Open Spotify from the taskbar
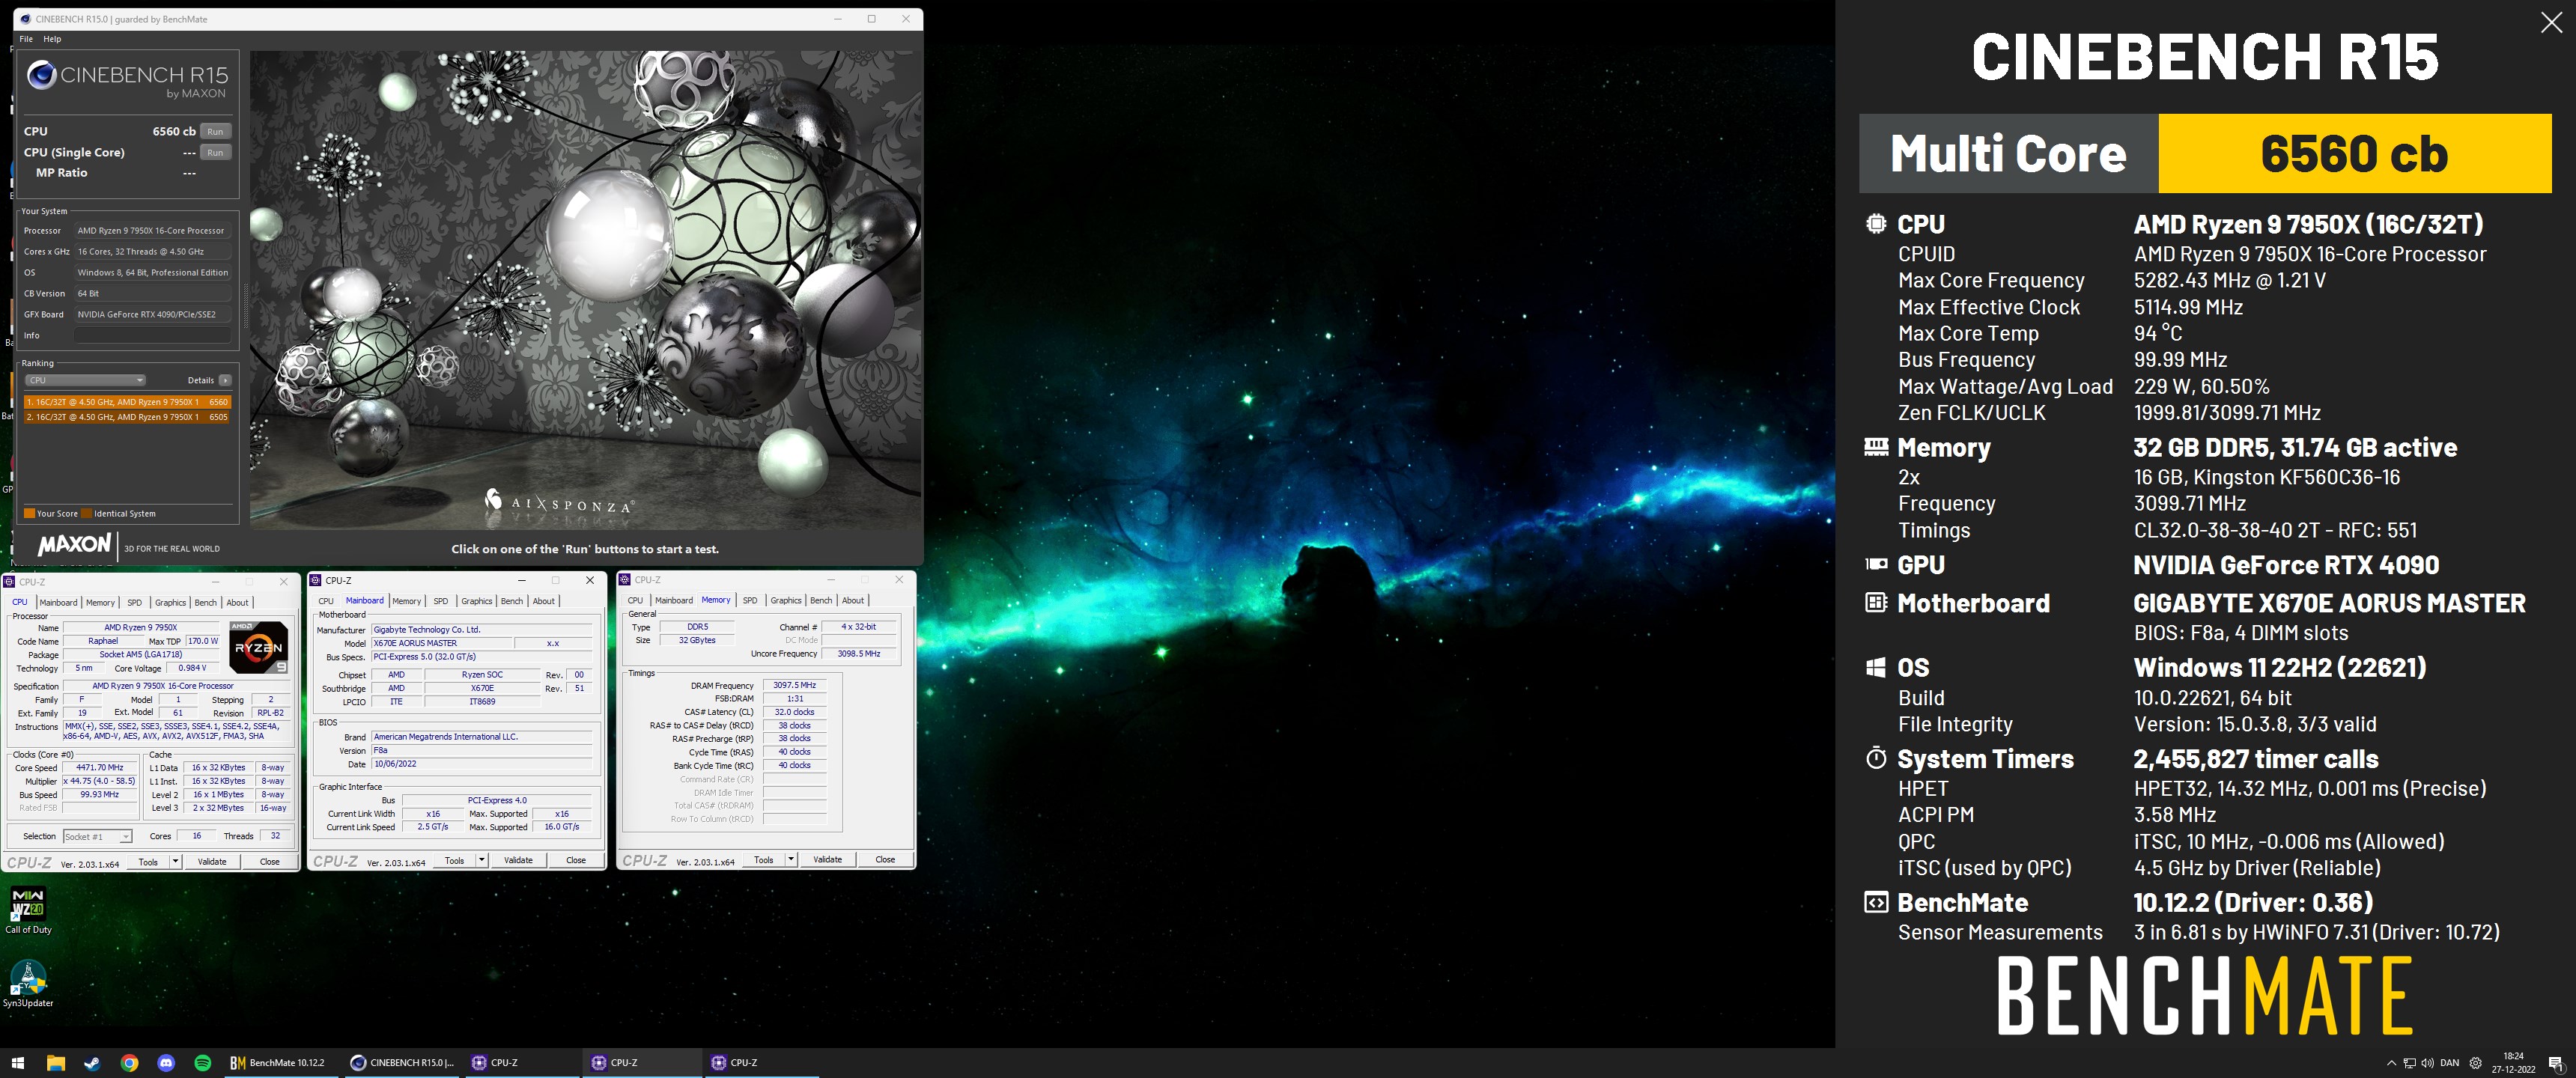Image resolution: width=2576 pixels, height=1078 pixels. click(x=203, y=1063)
